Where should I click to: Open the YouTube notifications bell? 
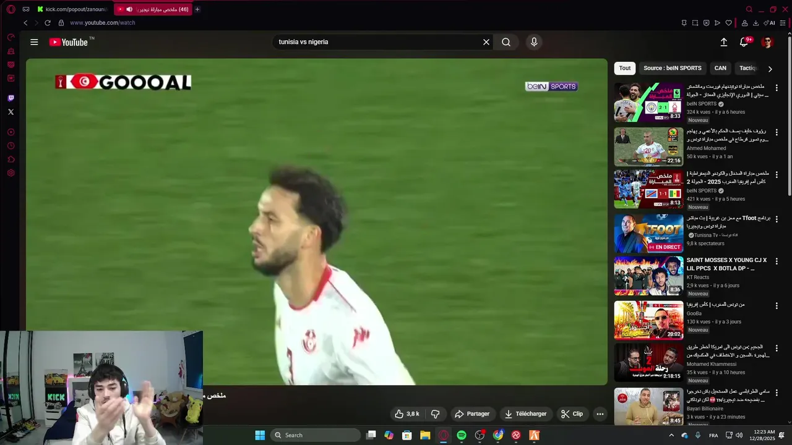(744, 42)
